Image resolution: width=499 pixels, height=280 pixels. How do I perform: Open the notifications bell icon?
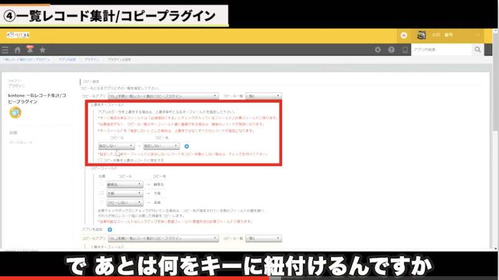point(29,50)
